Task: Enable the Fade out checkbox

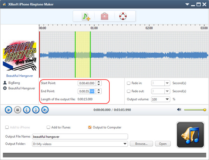Action: pyautogui.click(x=129, y=91)
